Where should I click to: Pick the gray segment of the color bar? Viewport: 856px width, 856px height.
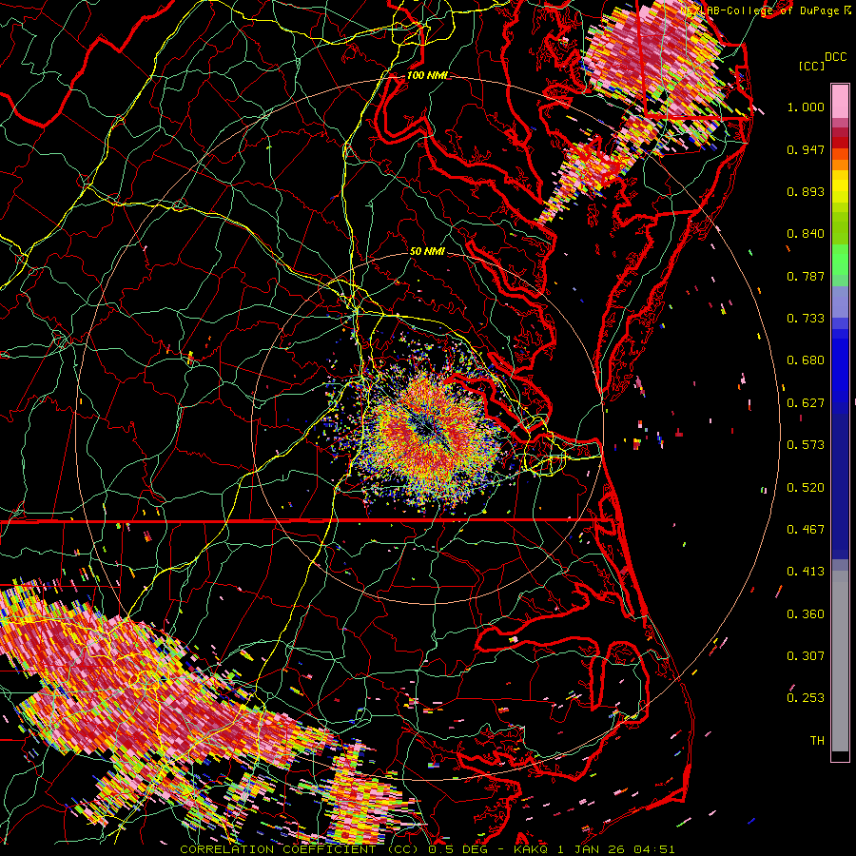[x=840, y=661]
